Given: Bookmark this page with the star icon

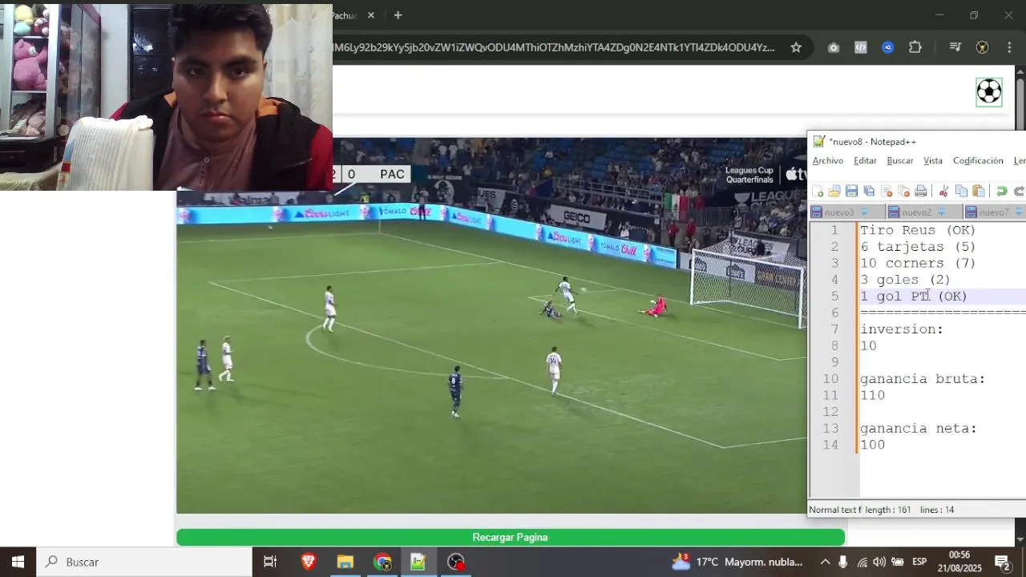Looking at the screenshot, I should point(796,47).
